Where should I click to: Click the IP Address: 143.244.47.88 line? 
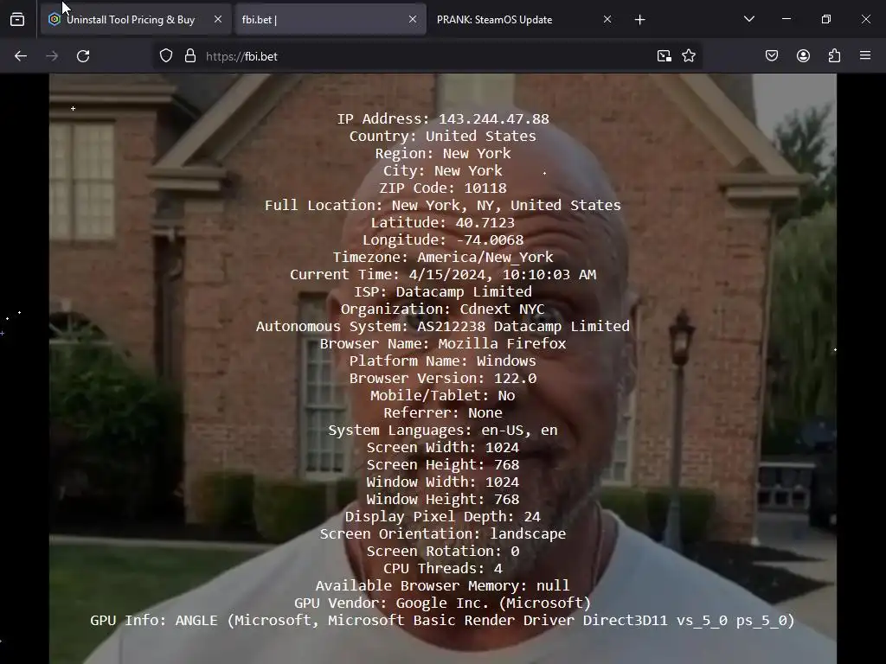click(x=443, y=119)
